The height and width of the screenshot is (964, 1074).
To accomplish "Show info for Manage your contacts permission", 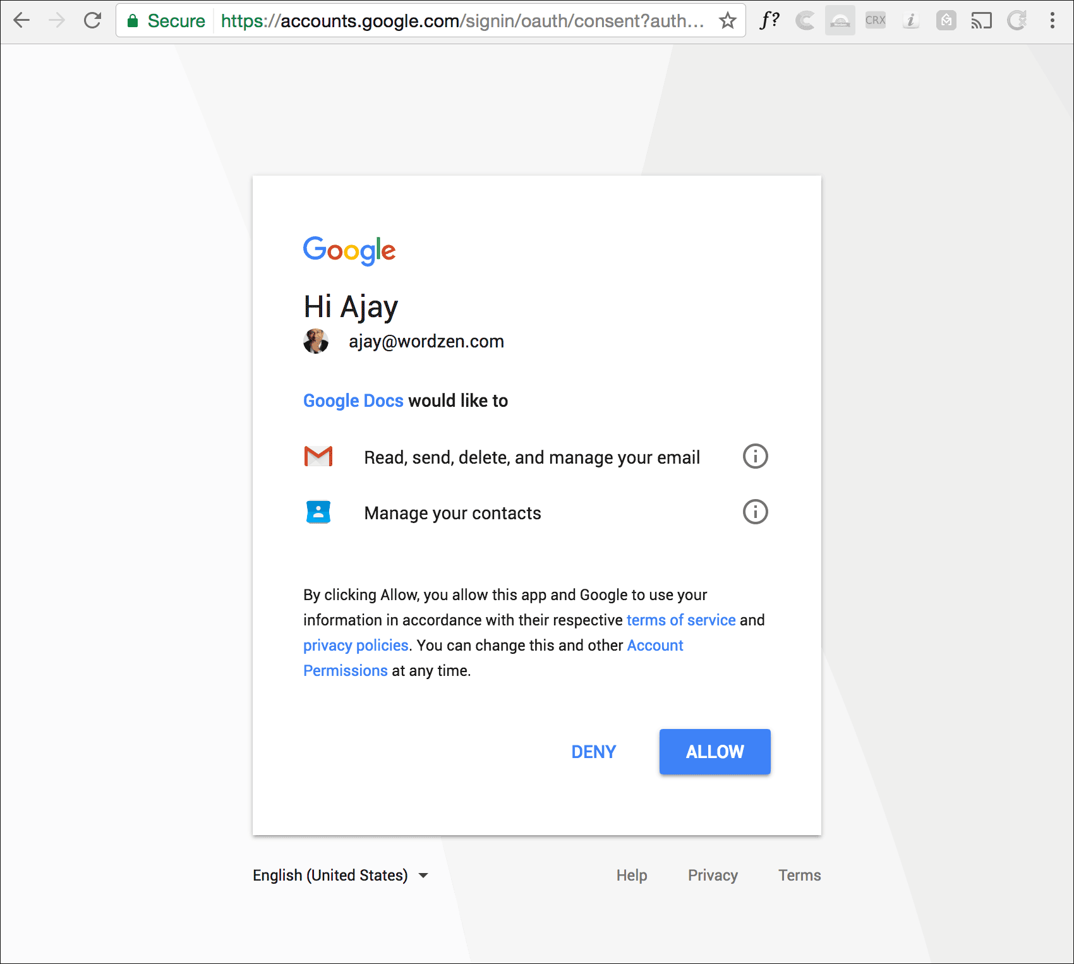I will 755,512.
